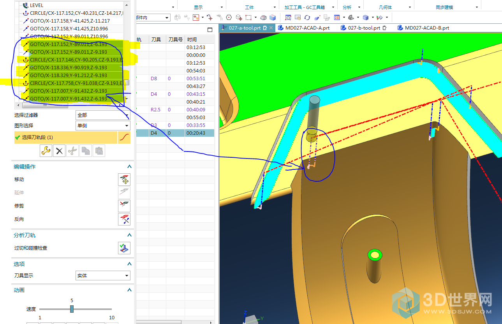Click the crosshair snap point toolbar icon
This screenshot has width=502, height=324.
coord(210,18)
